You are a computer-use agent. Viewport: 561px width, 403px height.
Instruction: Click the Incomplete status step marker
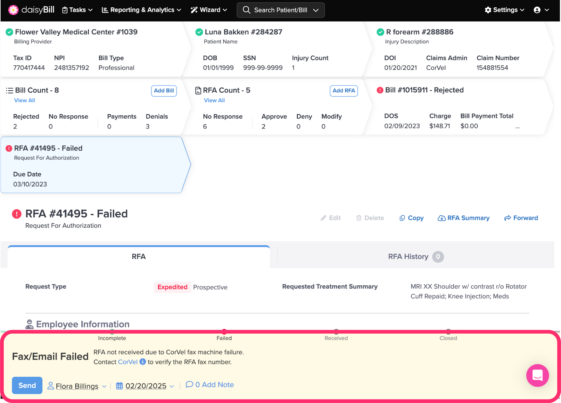pyautogui.click(x=112, y=331)
